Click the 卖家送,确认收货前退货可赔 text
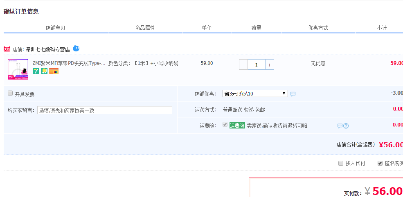 (277, 126)
